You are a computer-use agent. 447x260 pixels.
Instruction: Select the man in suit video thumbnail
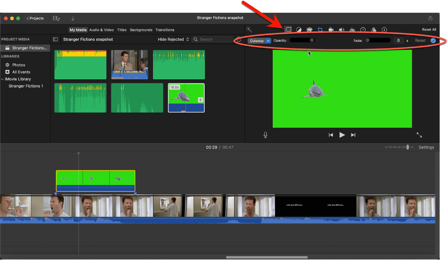pyautogui.click(x=130, y=65)
